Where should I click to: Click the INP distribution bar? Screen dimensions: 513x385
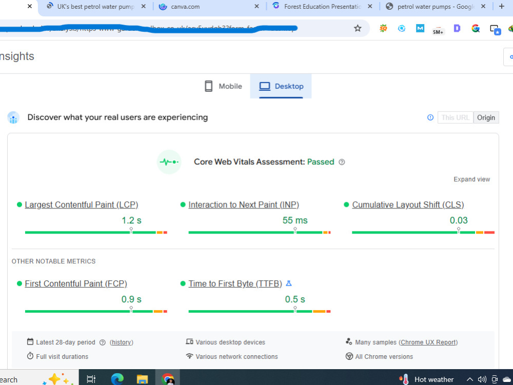pos(260,233)
